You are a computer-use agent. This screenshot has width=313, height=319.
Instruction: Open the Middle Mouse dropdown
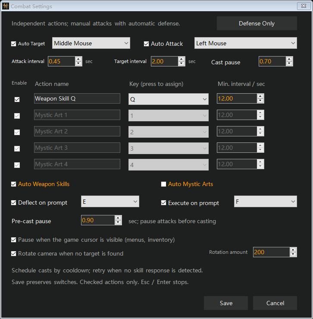tap(91, 43)
